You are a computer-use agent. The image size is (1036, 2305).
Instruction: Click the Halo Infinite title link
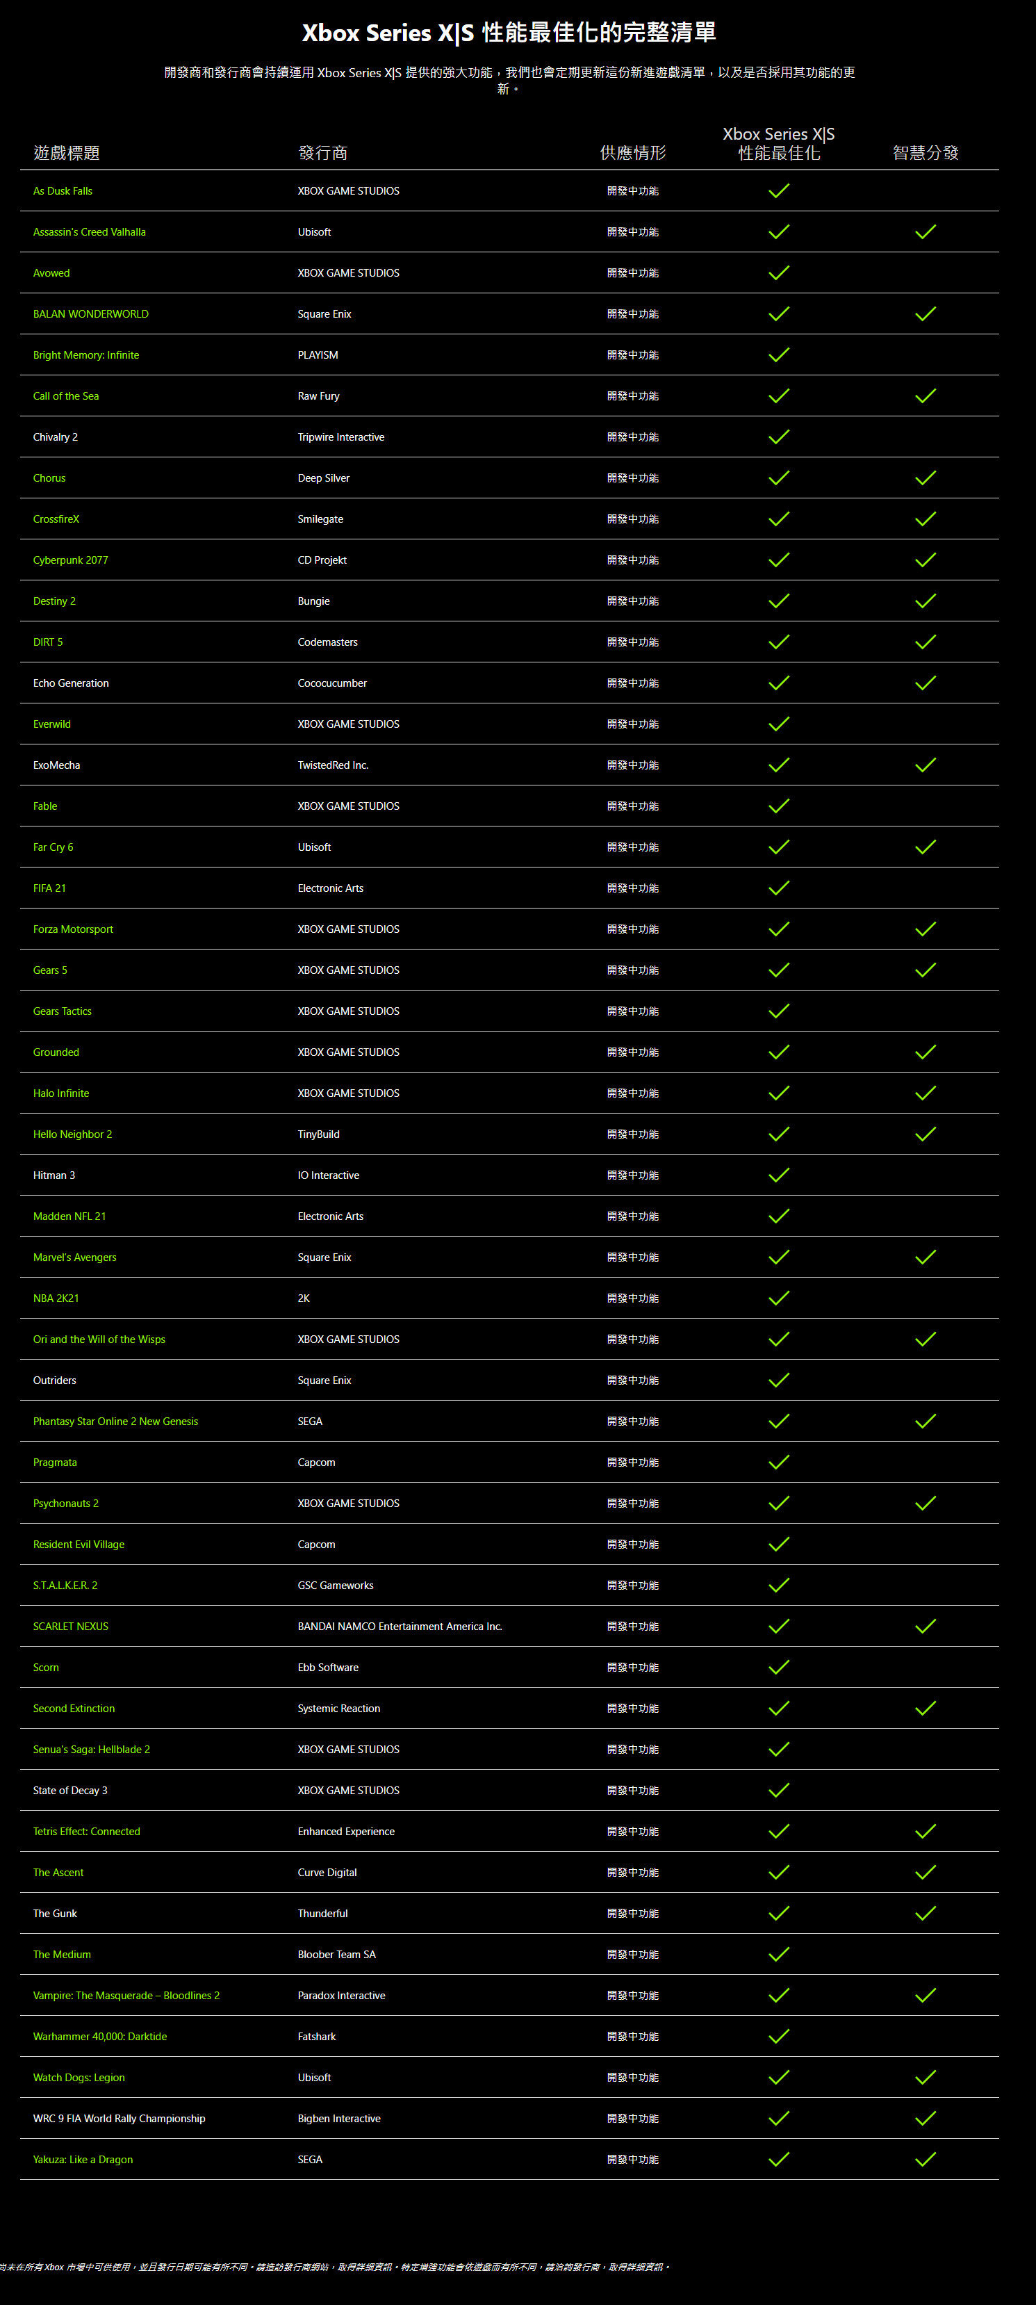tap(61, 1093)
